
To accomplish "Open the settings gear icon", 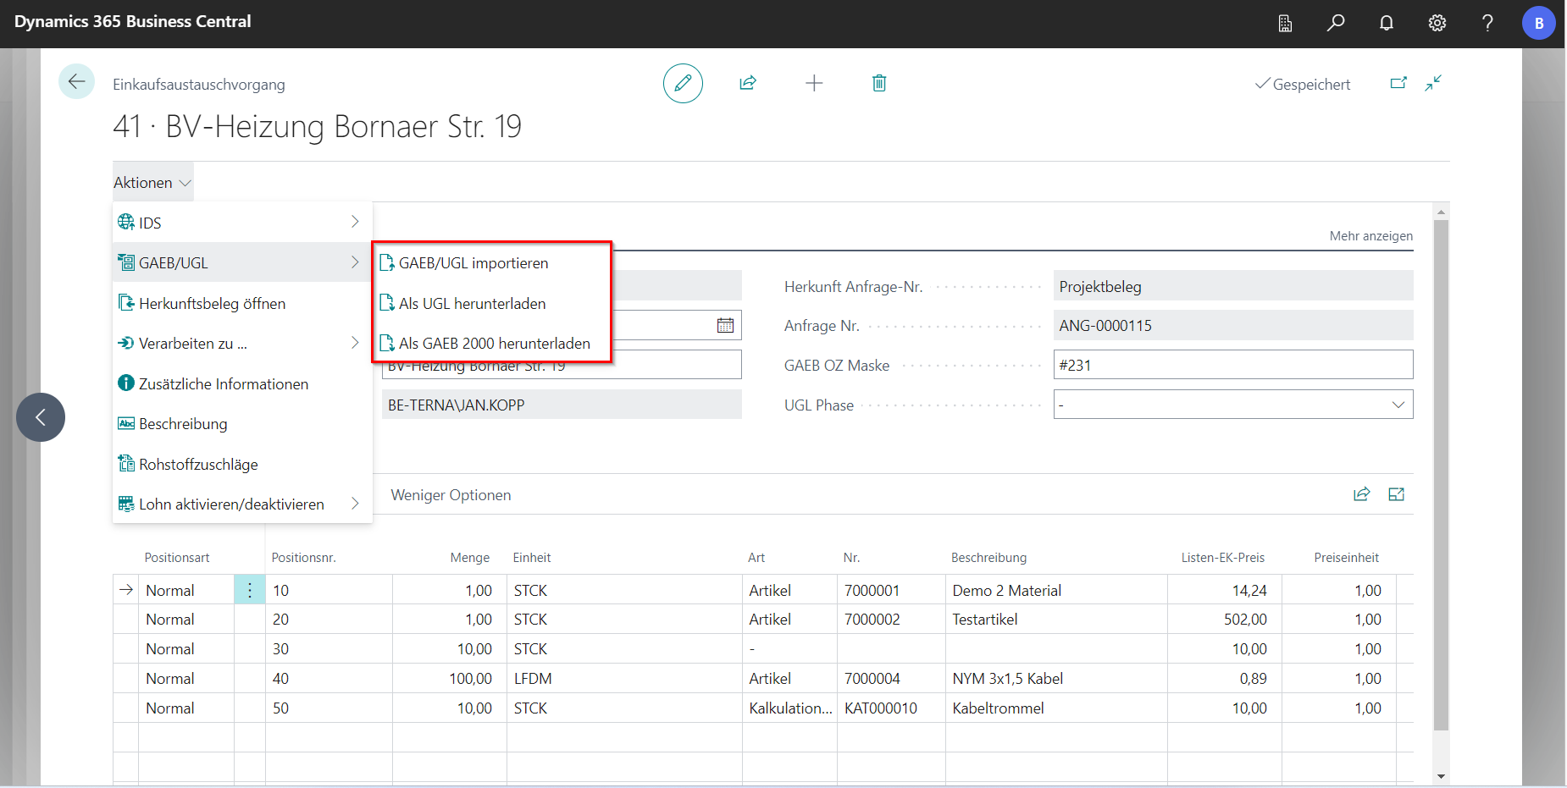I will [x=1437, y=23].
